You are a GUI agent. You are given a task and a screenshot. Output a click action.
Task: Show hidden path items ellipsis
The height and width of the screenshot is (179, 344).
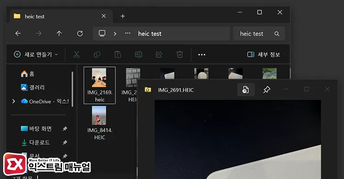tap(128, 33)
